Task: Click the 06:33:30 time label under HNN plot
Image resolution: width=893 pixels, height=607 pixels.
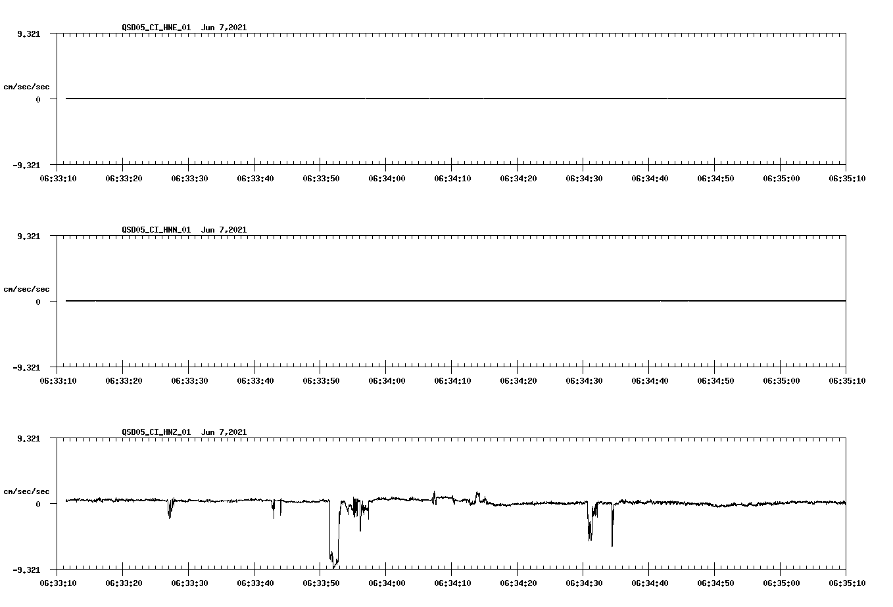Action: [189, 380]
